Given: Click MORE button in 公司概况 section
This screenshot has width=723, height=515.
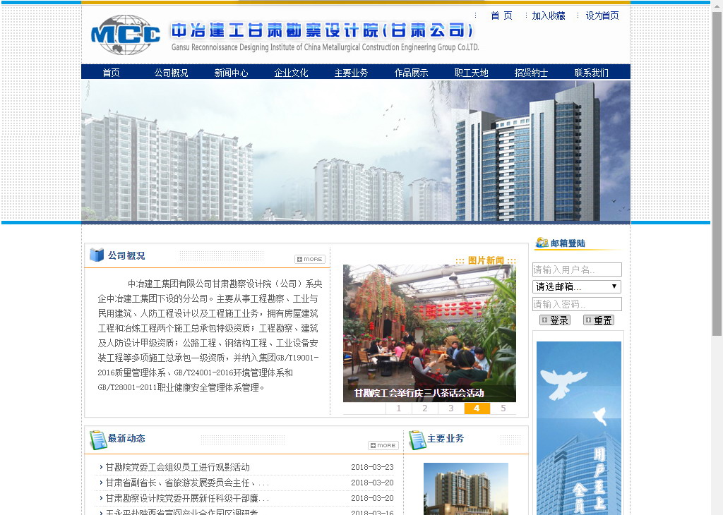Looking at the screenshot, I should click(310, 260).
